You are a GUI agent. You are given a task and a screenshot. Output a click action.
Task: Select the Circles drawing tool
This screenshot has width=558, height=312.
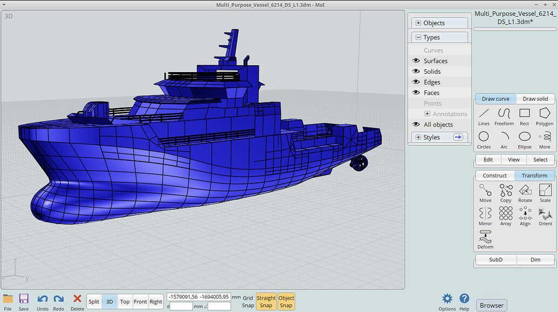tap(484, 140)
